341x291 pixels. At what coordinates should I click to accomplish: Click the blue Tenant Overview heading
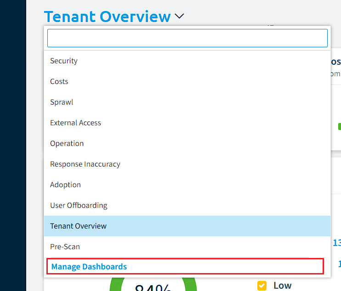tap(108, 17)
